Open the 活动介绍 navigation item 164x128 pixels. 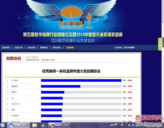[19, 48]
